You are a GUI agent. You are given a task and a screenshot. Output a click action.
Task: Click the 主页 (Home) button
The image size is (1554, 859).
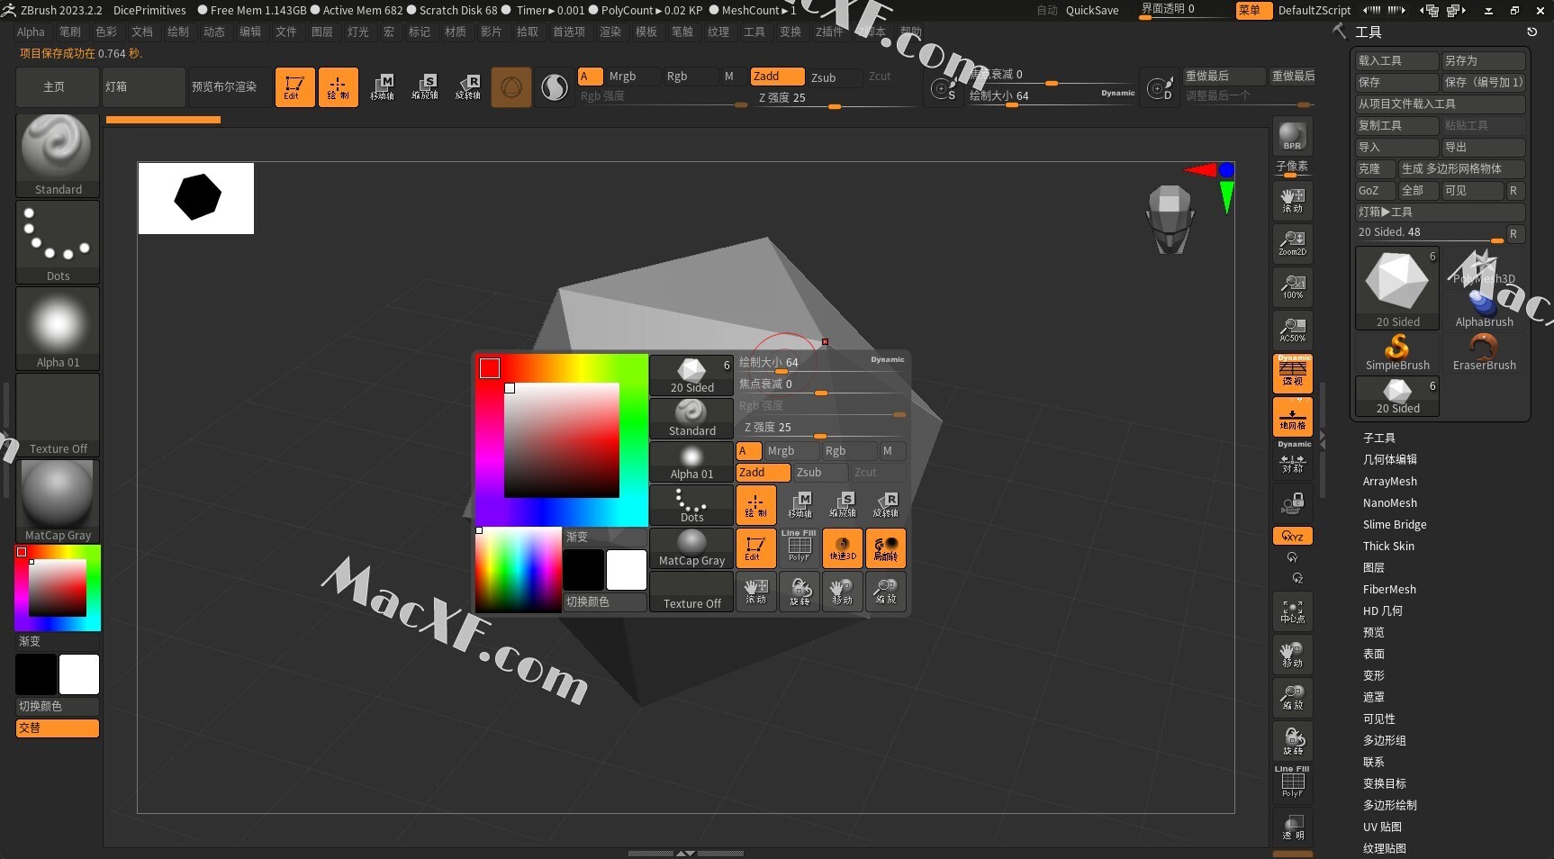pyautogui.click(x=57, y=87)
